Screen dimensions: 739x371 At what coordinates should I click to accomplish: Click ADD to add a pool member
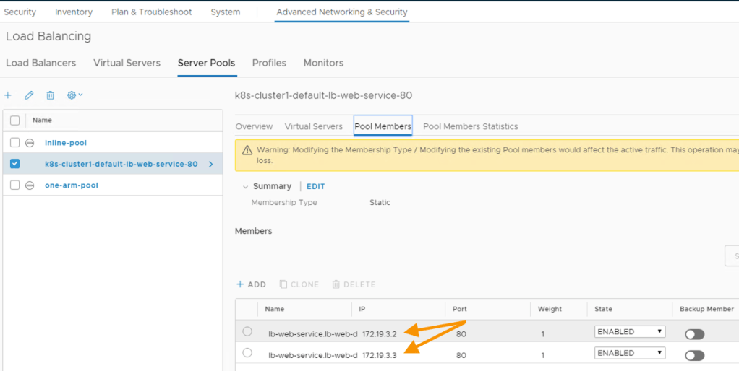coord(251,284)
